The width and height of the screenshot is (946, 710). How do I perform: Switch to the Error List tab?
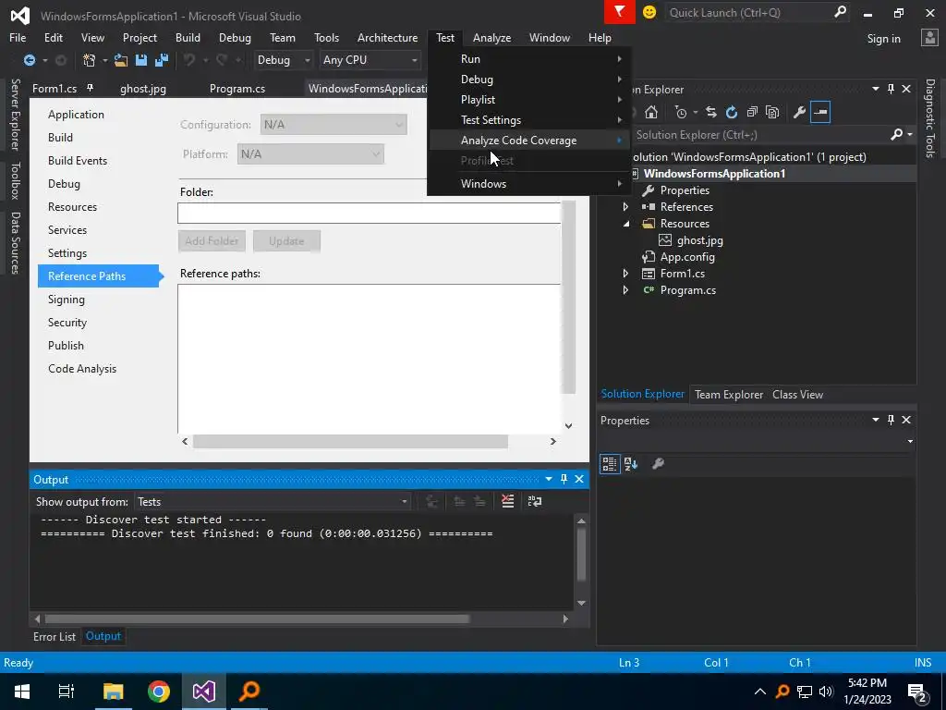[55, 636]
